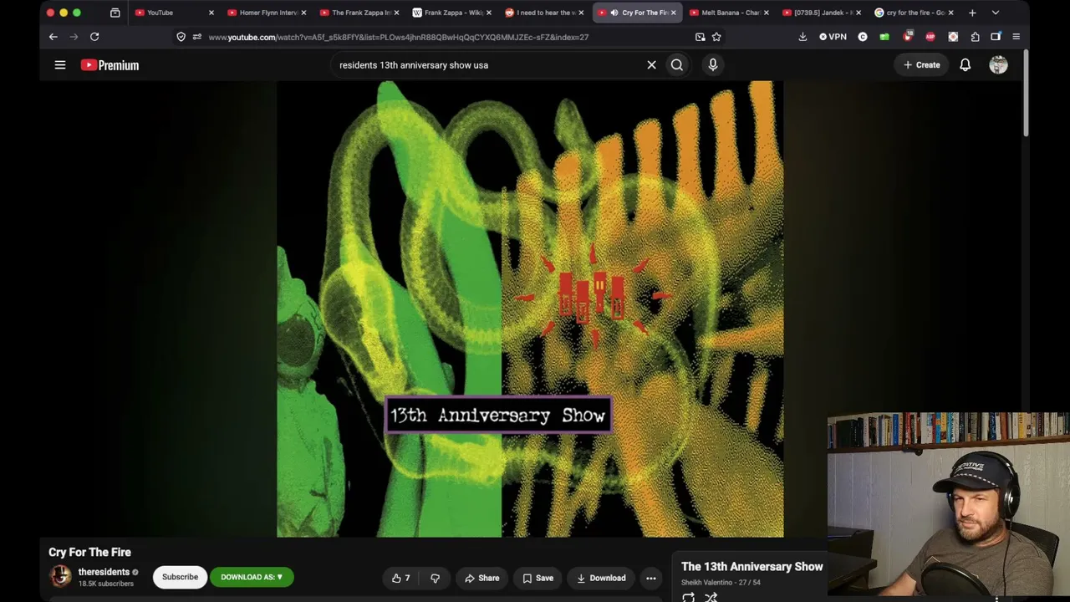The height and width of the screenshot is (602, 1070).
Task: Open more actions ellipsis menu
Action: click(650, 578)
